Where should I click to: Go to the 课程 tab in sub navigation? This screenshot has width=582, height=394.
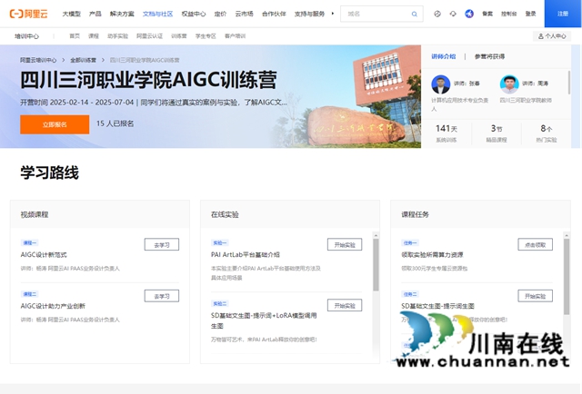click(x=94, y=36)
